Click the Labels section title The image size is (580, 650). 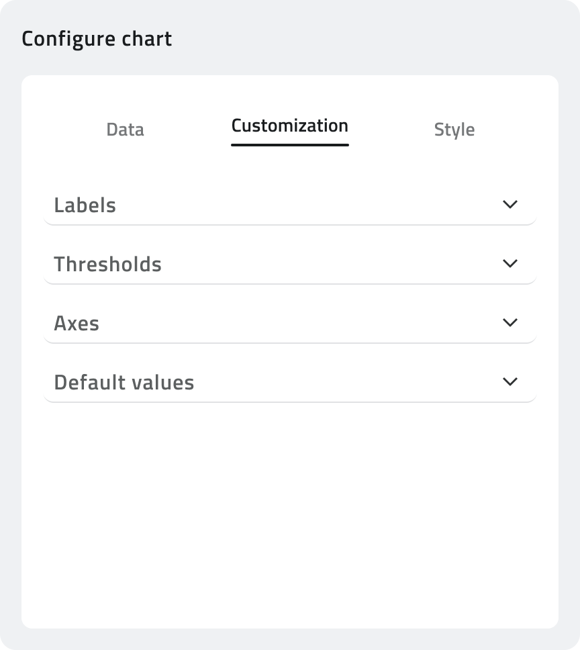(x=85, y=205)
